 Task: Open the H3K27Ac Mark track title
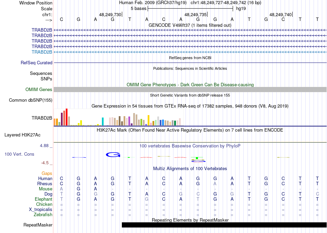(190, 130)
